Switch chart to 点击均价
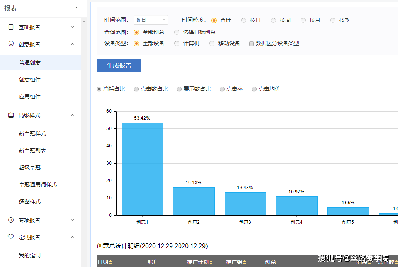Viewport: 398px width, 267px height. [x=254, y=89]
